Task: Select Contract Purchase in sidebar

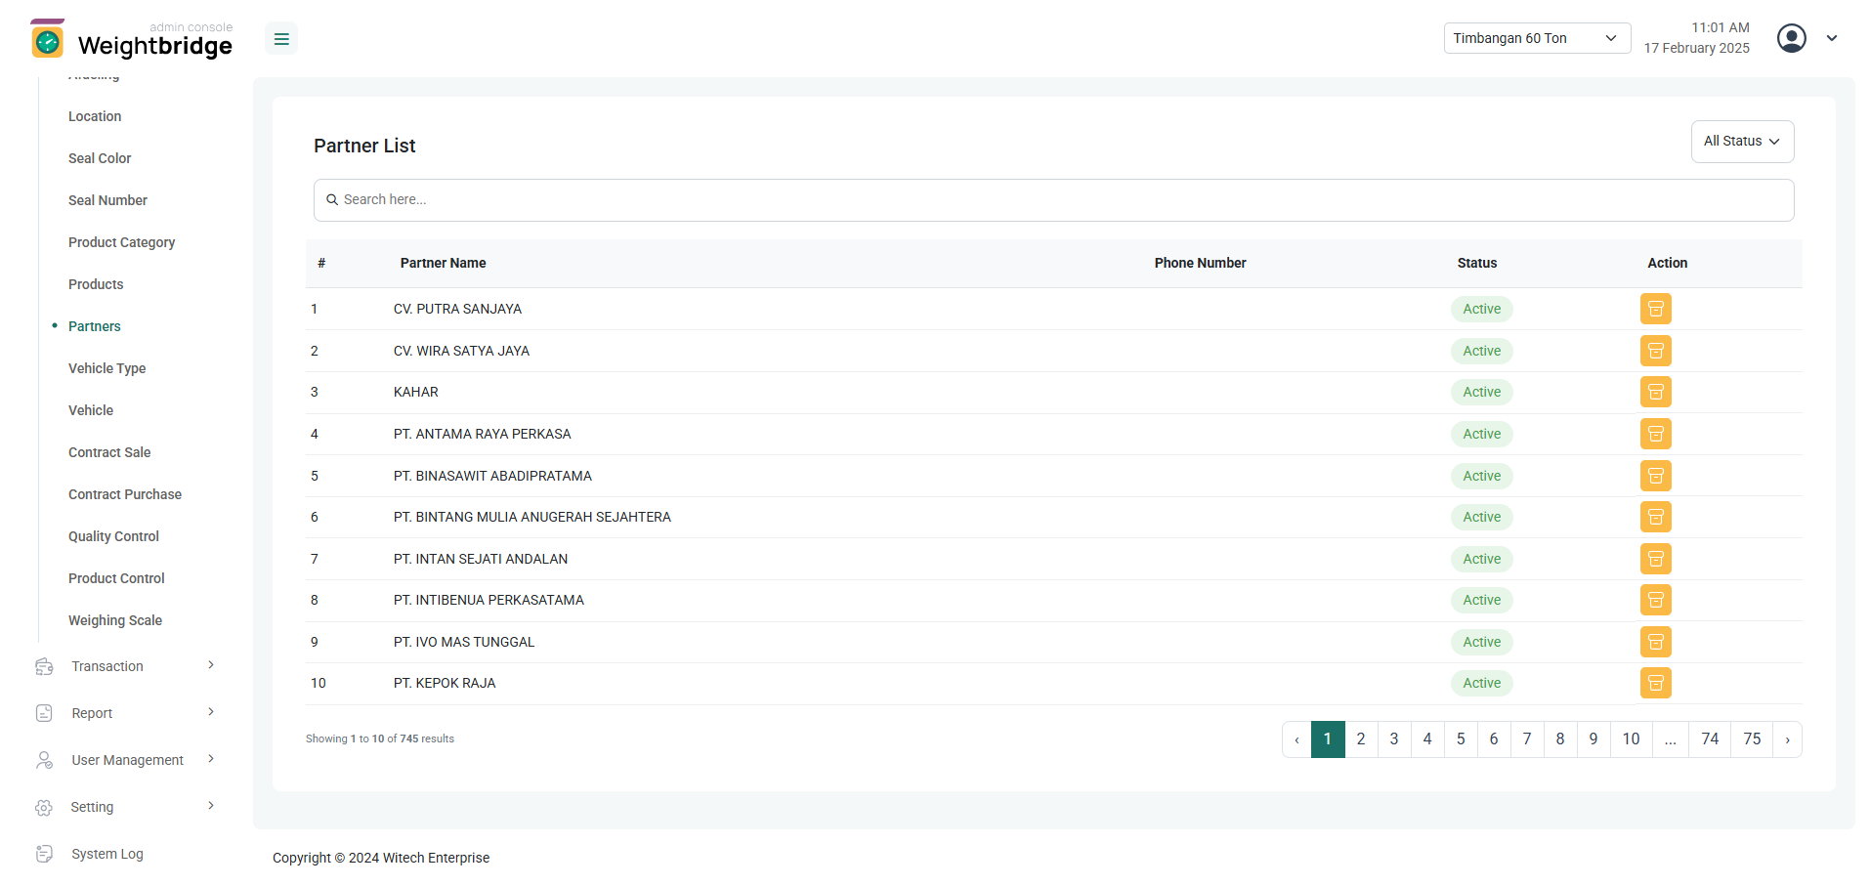Action: (x=125, y=494)
